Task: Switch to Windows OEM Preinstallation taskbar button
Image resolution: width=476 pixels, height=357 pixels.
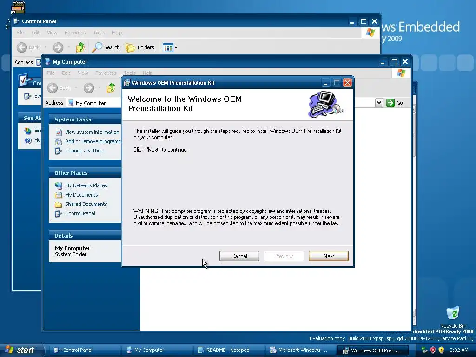Action: 373,350
